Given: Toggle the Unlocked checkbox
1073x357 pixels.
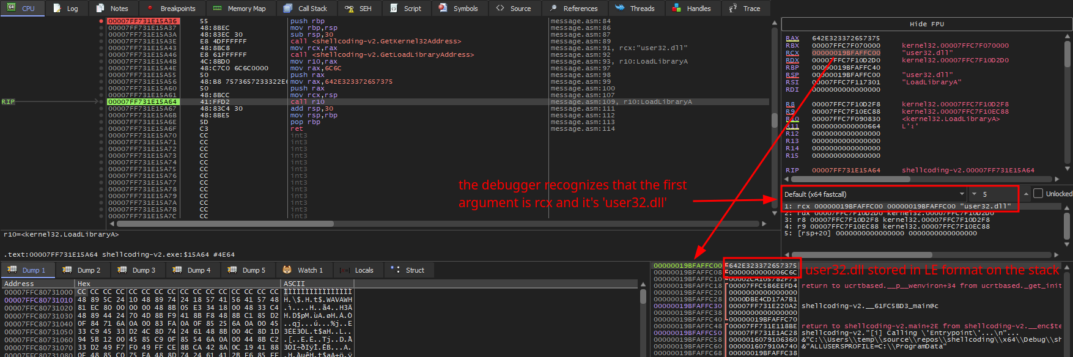Looking at the screenshot, I should (x=1038, y=194).
